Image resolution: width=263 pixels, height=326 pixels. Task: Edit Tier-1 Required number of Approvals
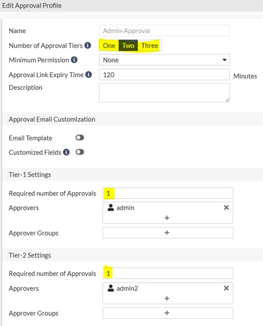168,193
